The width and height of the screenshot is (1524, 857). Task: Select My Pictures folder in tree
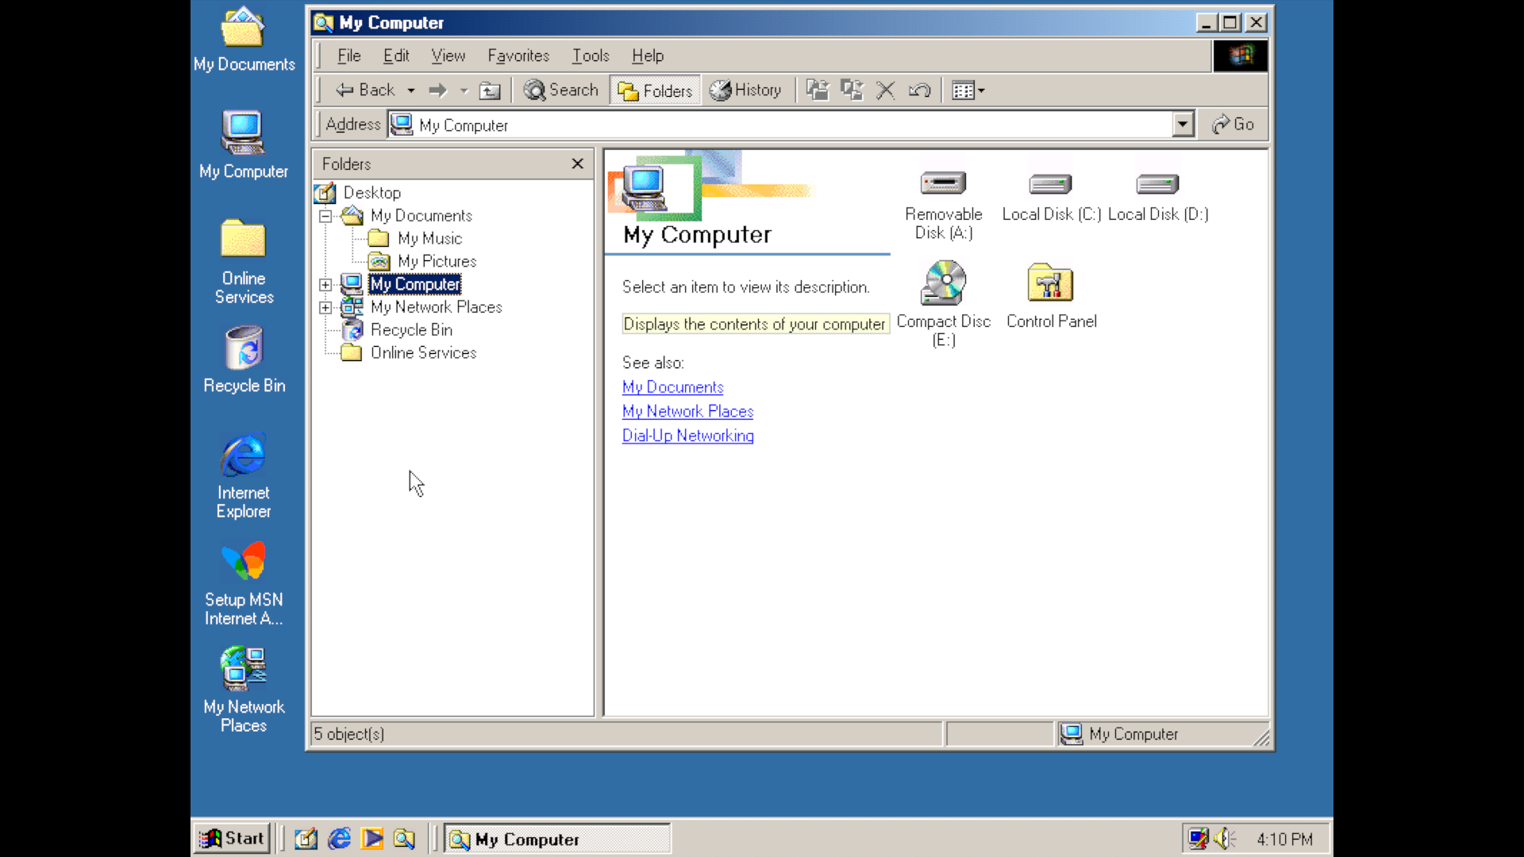tap(437, 262)
